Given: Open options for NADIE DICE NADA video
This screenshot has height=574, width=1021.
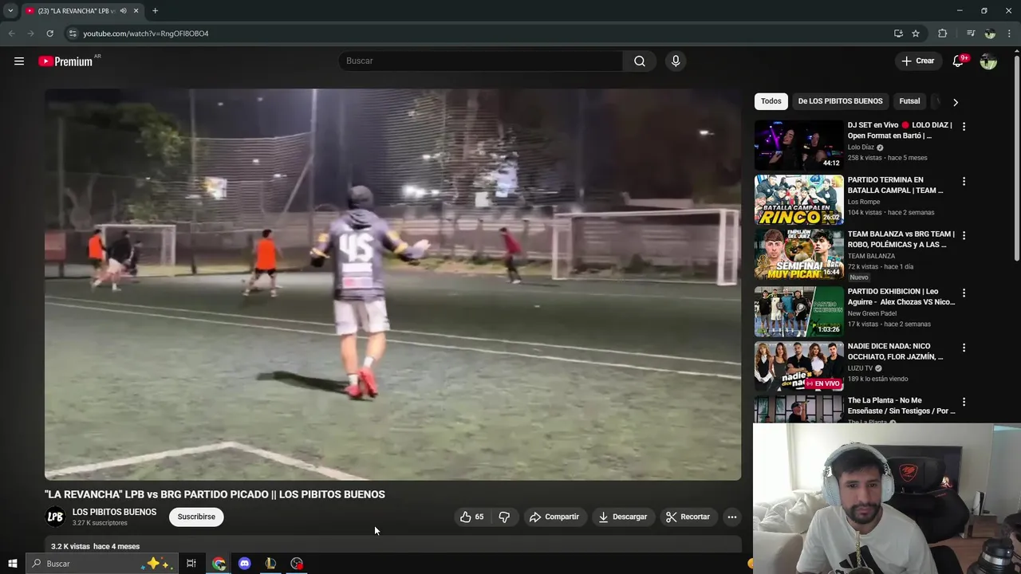Looking at the screenshot, I should [964, 348].
